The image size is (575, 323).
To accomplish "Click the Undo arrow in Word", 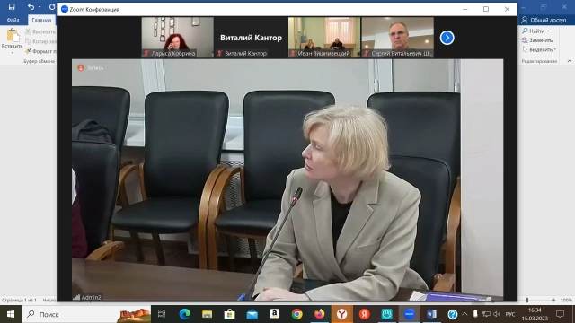I will tap(31, 6).
